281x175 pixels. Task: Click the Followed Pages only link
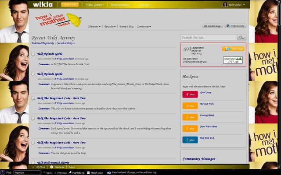[x=43, y=43]
